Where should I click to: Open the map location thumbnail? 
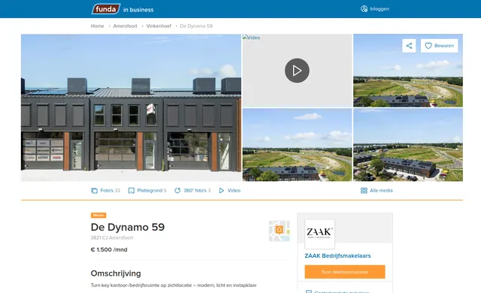(x=279, y=231)
